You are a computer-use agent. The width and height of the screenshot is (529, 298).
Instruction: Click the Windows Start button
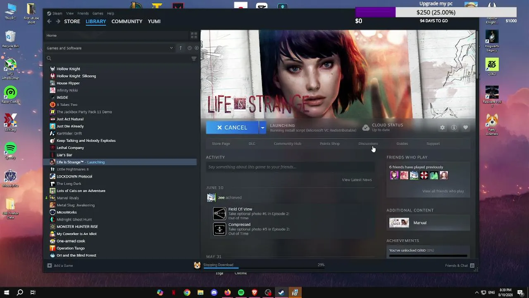(7, 293)
